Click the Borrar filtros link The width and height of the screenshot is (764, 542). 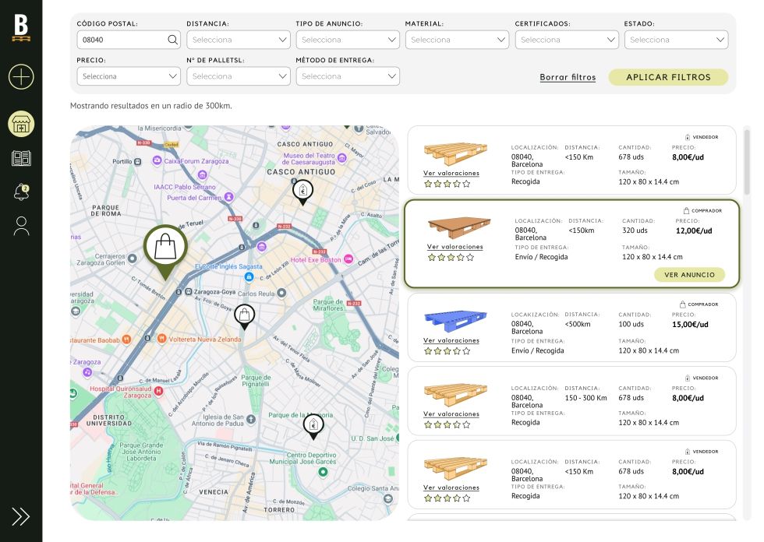click(x=568, y=78)
